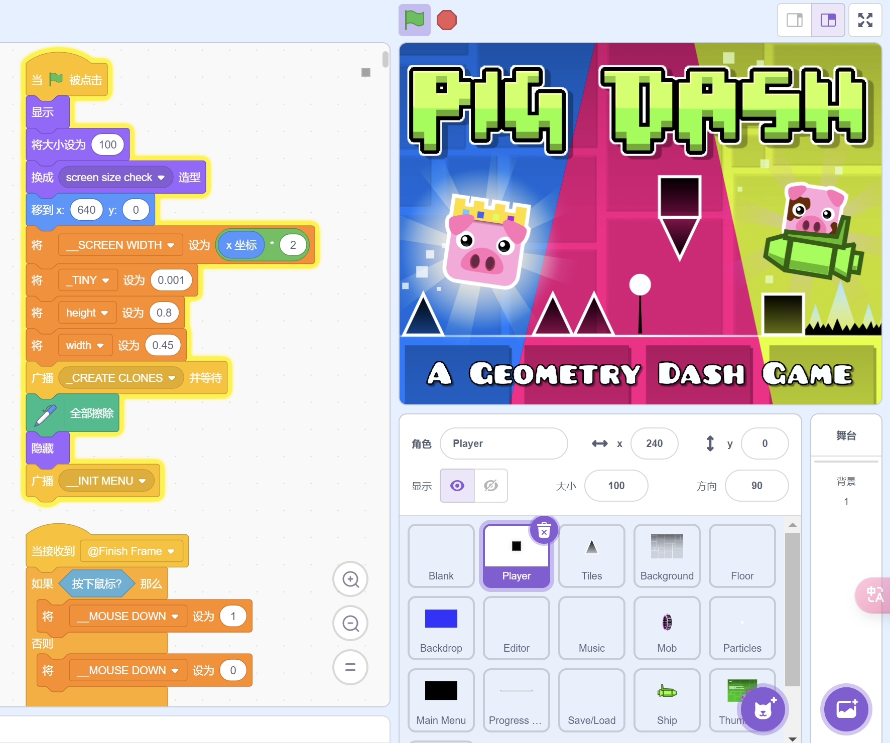Viewport: 890px width, 743px height.
Task: Click the sprite name field showing Player
Action: 503,443
